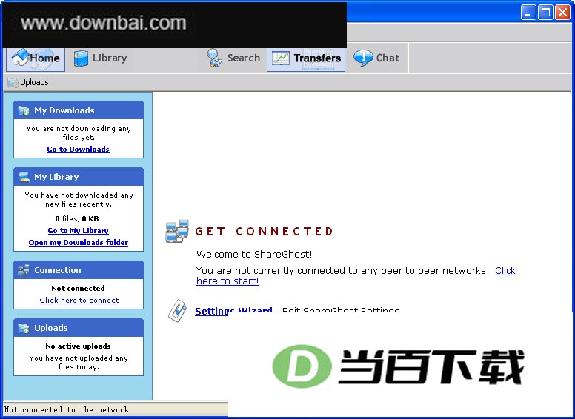Open the Chat tab
575x419 pixels.
(x=376, y=58)
